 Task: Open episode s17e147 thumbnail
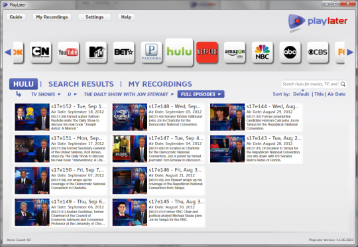click(x=130, y=149)
